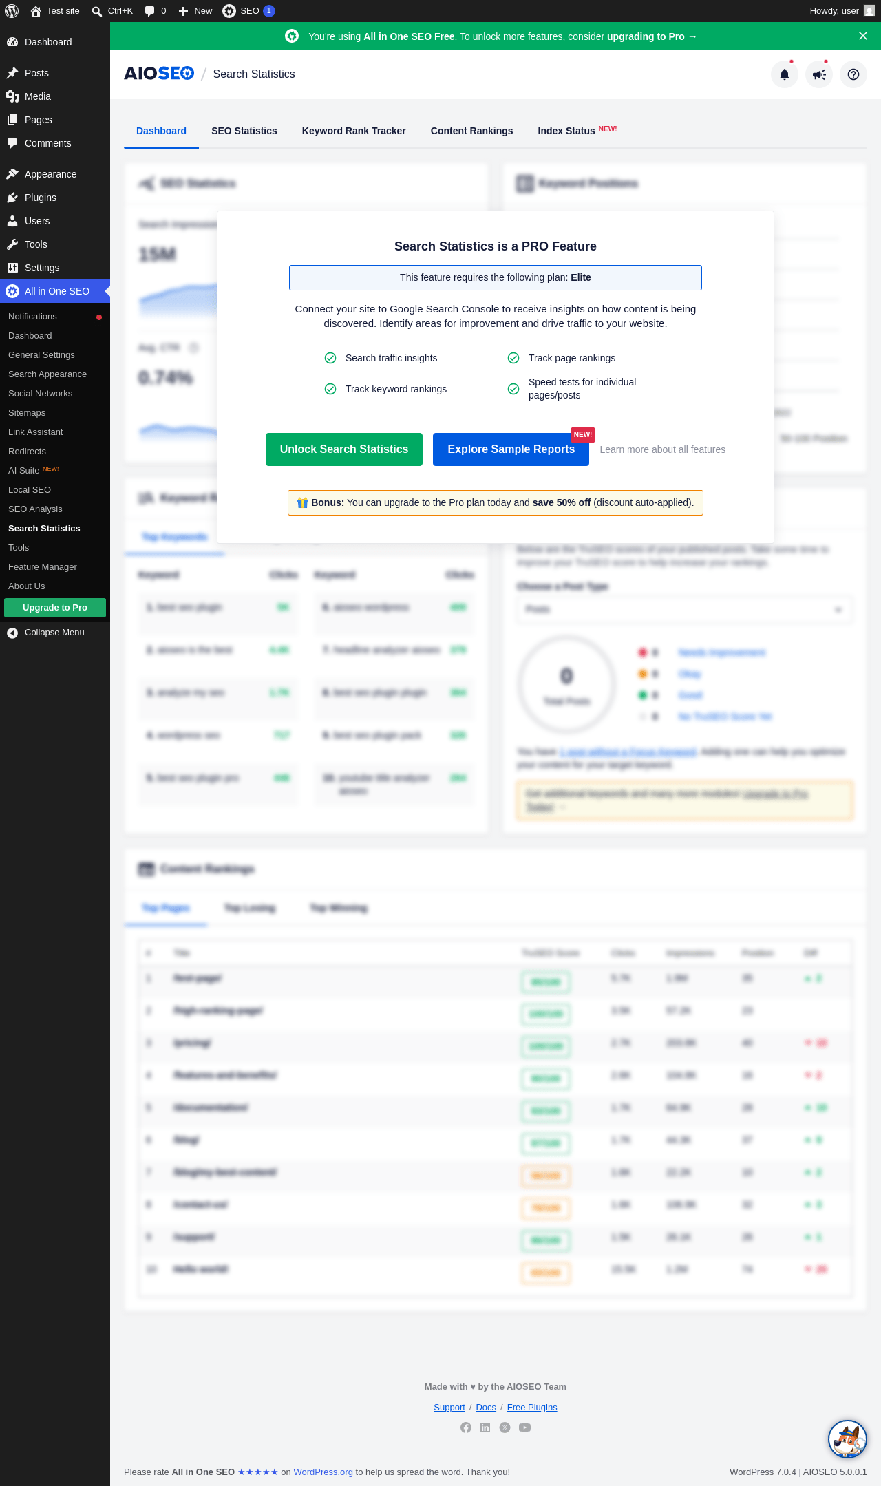
Task: Open Media in the admin sidebar
Action: tap(55, 96)
